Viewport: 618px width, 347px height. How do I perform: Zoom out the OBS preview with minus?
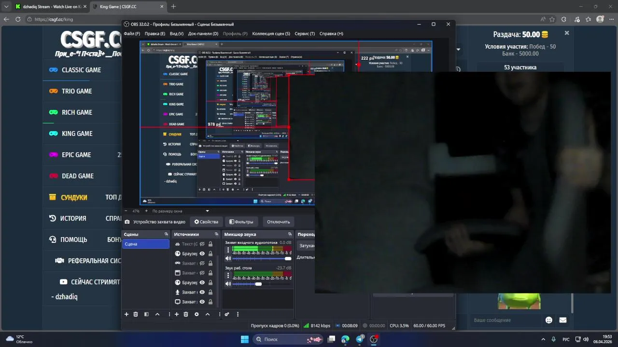(126, 211)
